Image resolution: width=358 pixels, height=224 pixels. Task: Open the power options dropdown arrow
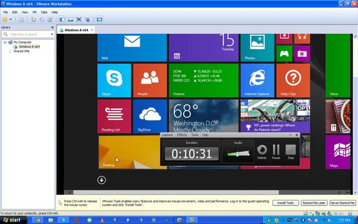11,20
